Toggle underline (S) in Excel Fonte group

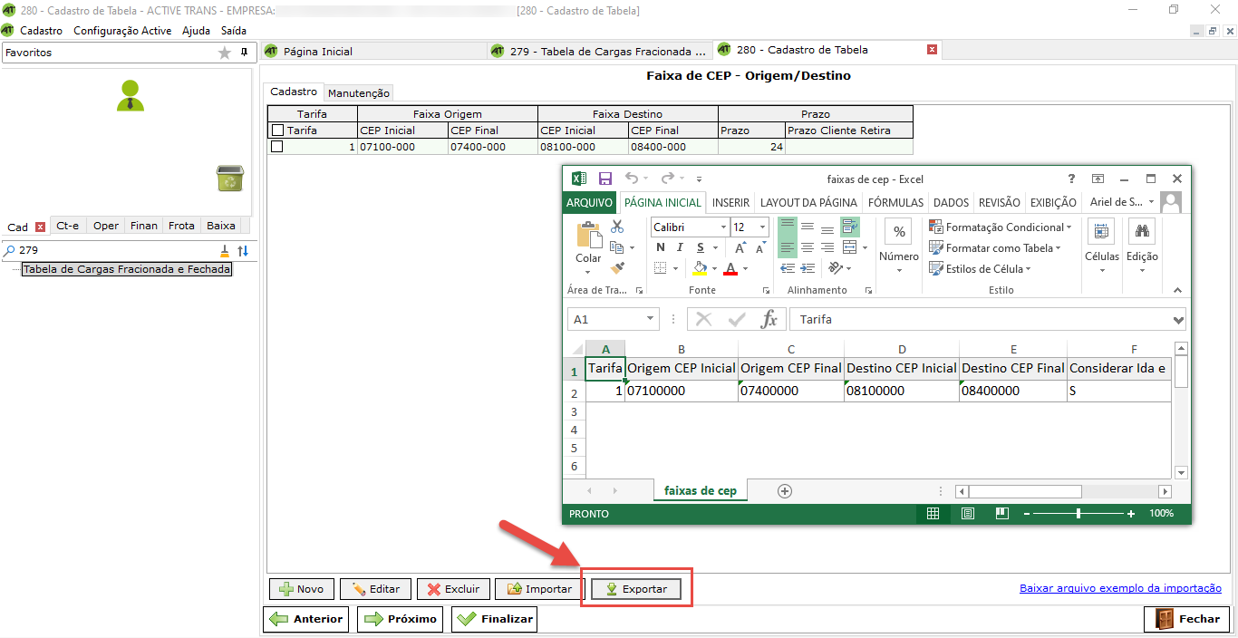pos(701,247)
